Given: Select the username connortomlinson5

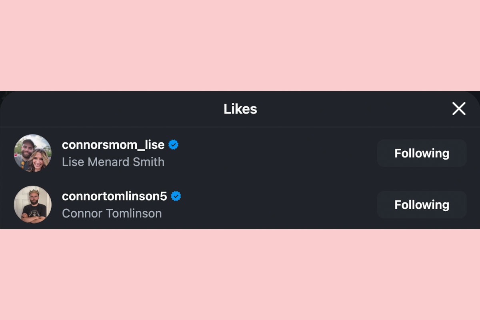Looking at the screenshot, I should [115, 196].
